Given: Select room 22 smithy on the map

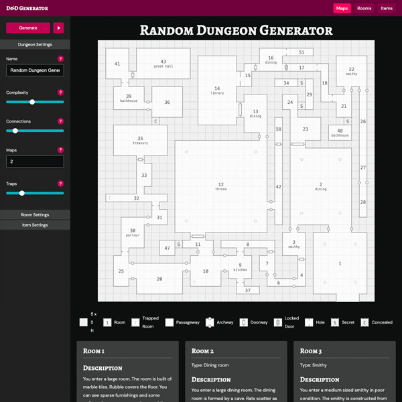Looking at the screenshot, I should (x=351, y=71).
